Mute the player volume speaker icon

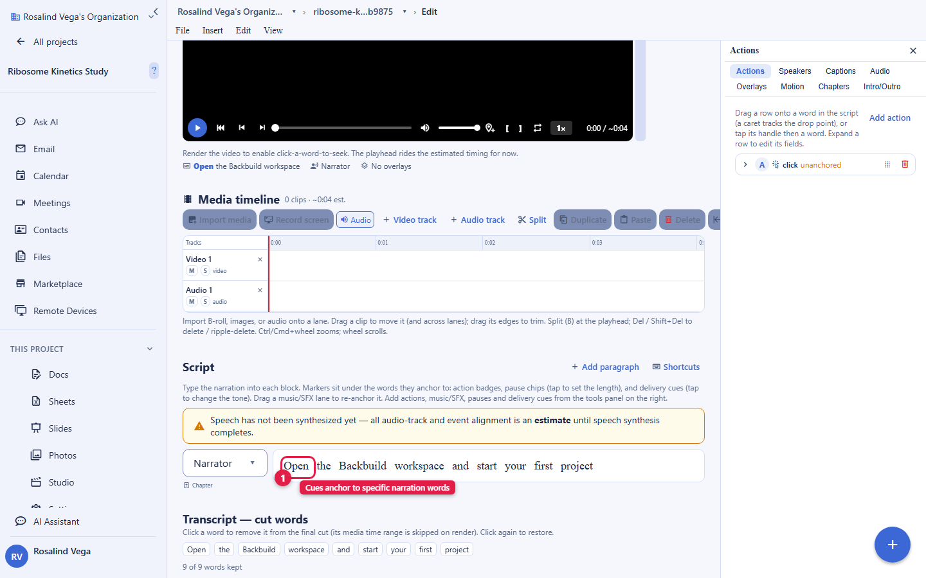point(425,128)
